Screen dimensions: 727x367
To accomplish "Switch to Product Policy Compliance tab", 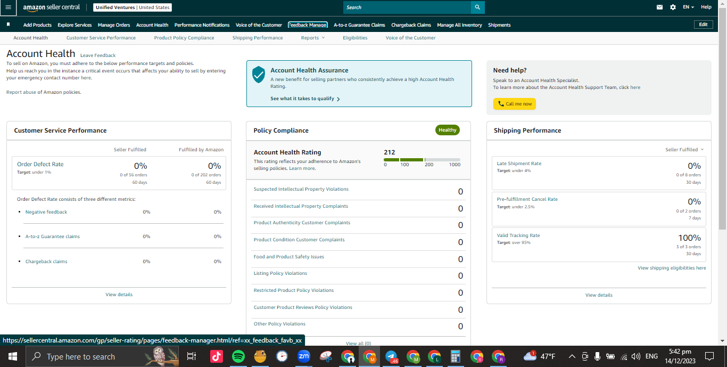I will tap(184, 38).
